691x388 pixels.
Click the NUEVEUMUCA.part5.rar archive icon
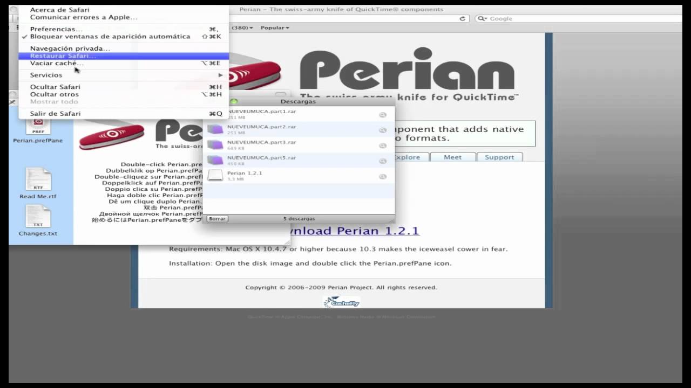tap(215, 160)
